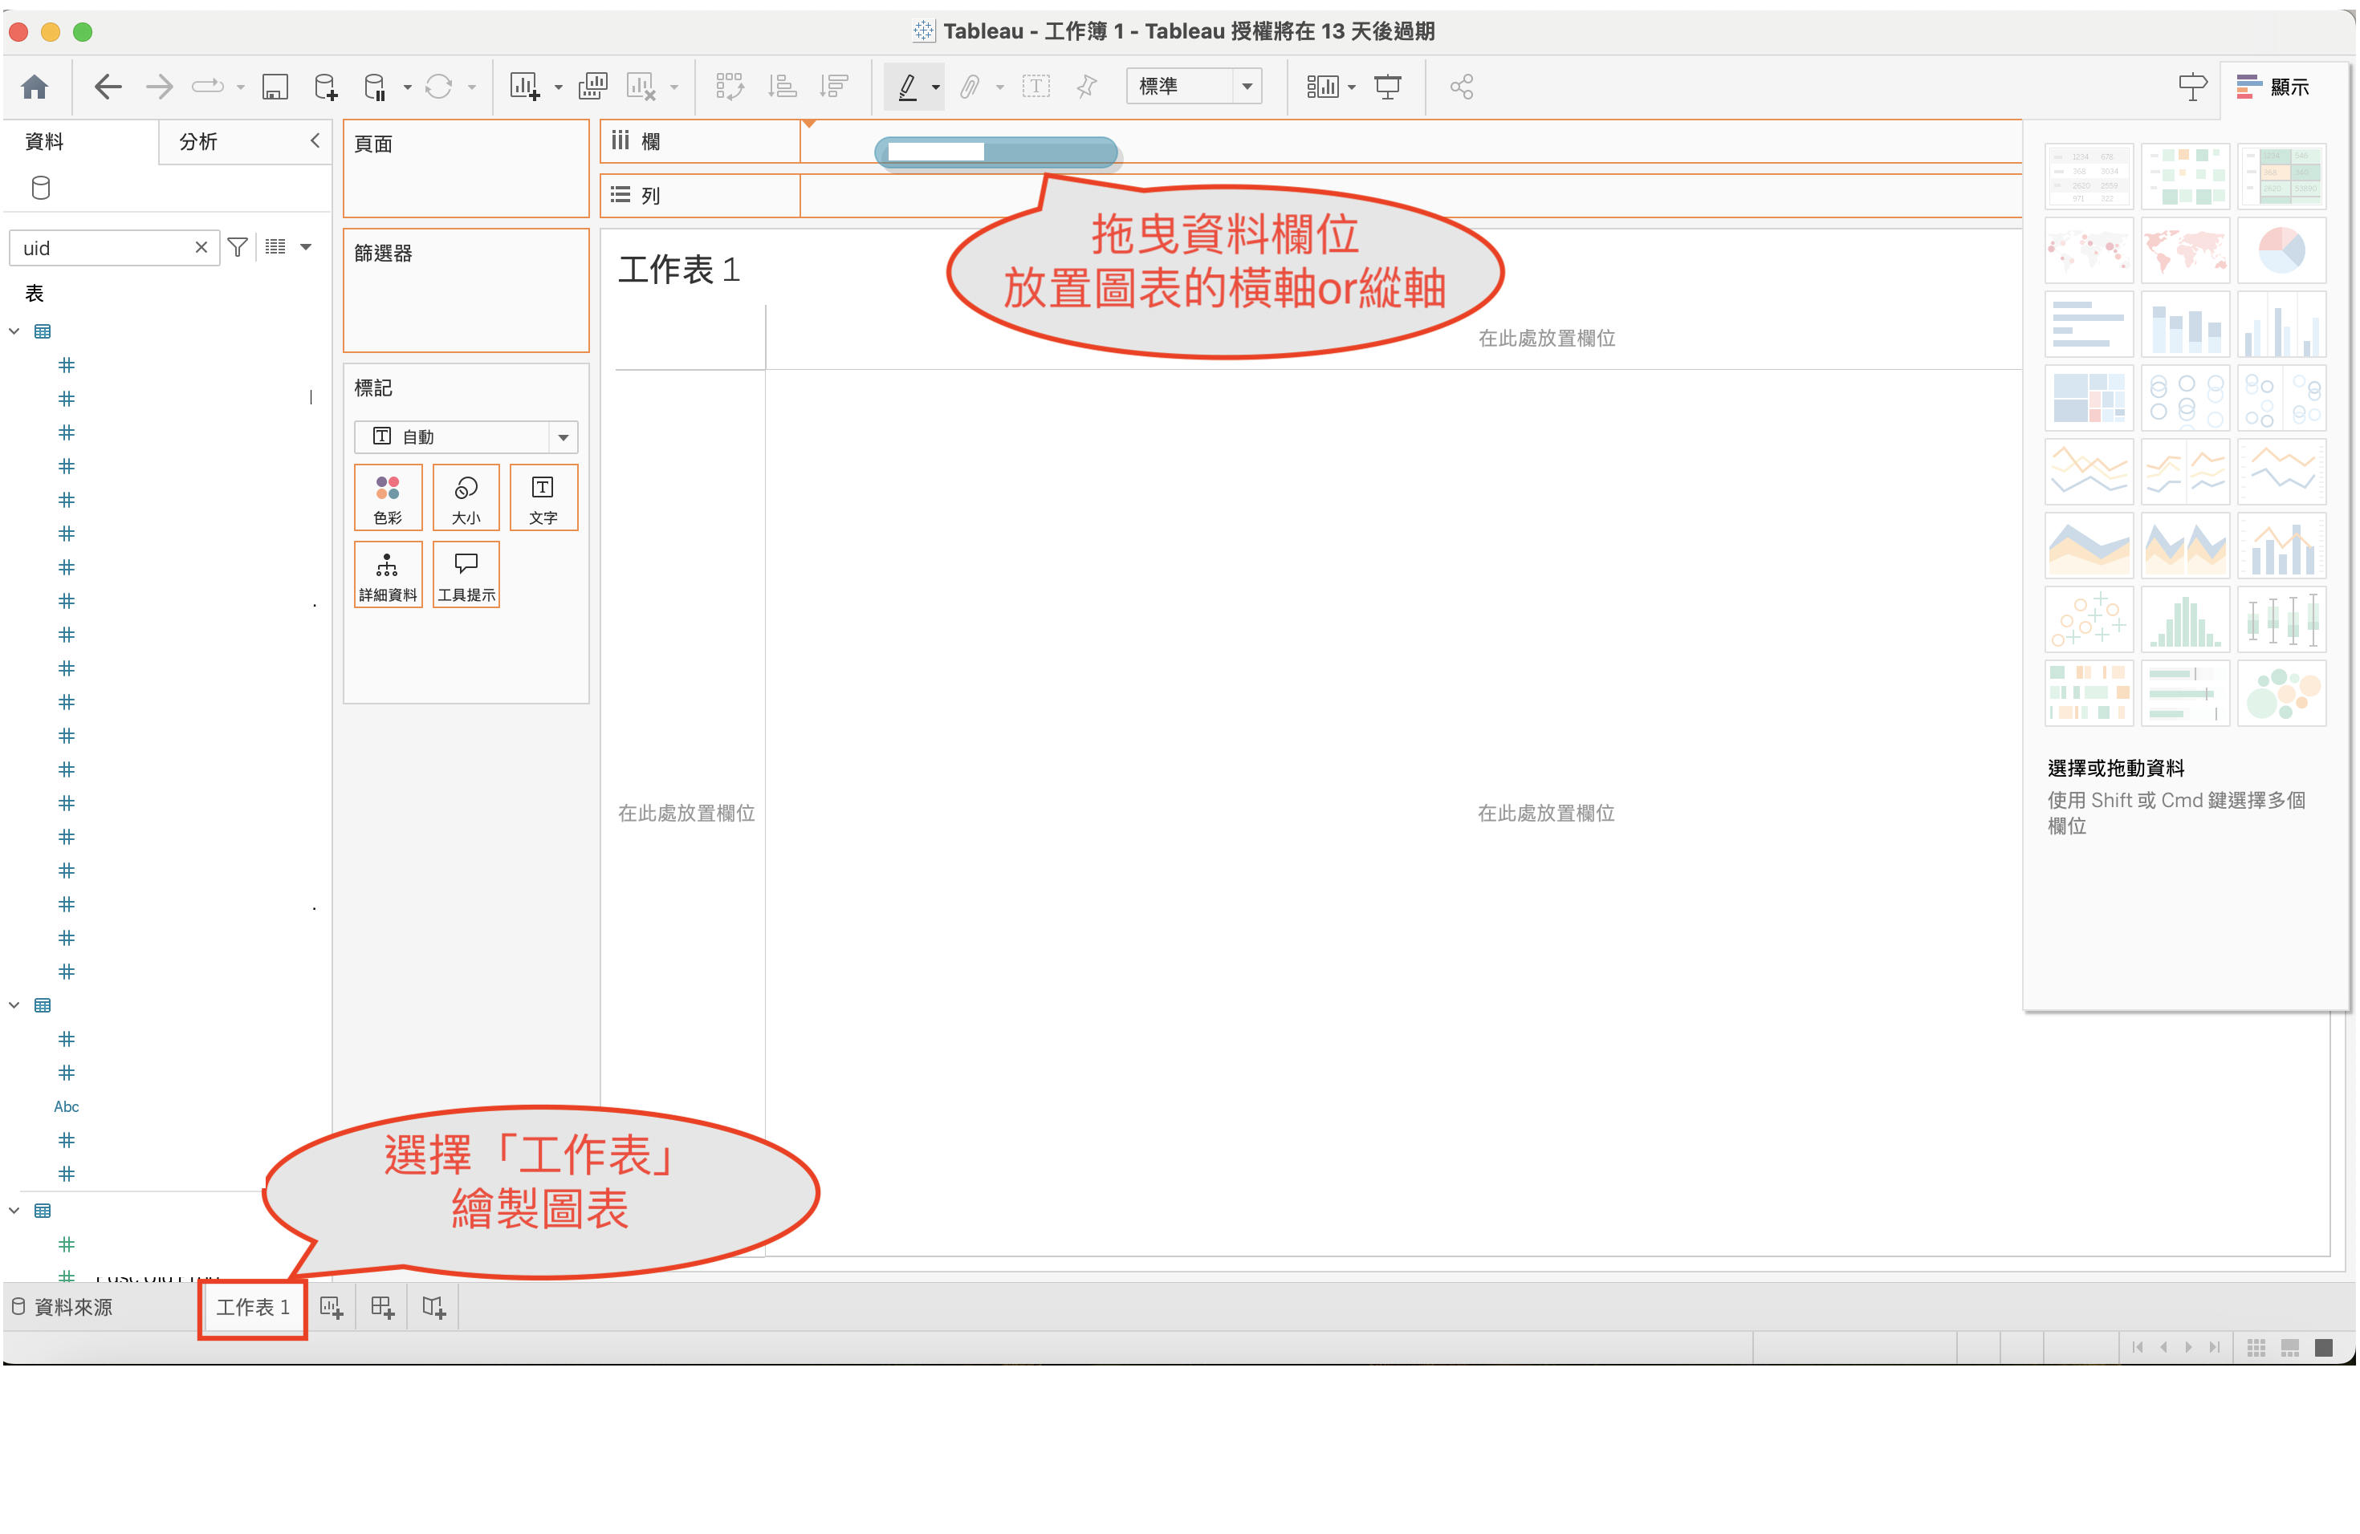The image size is (2360, 1534).
Task: Switch to the 資料 tab
Action: [45, 142]
